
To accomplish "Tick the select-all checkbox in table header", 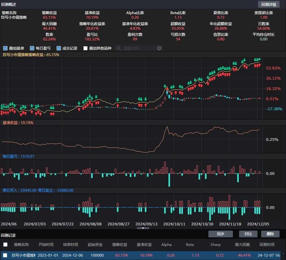I will pos(5,244).
